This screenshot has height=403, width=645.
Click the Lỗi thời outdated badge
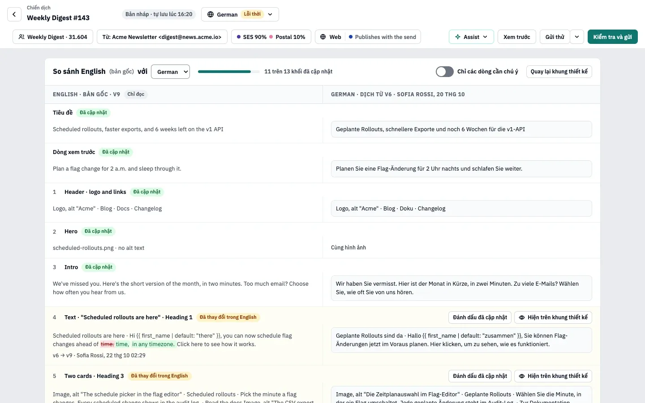[252, 14]
